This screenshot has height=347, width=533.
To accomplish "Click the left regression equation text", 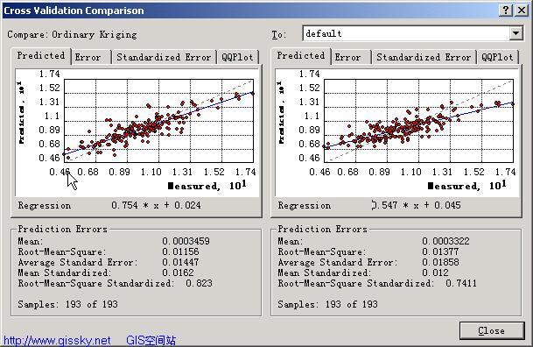I will click(x=156, y=205).
